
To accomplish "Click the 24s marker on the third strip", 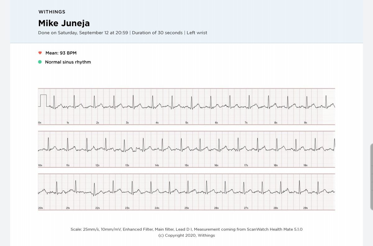I will click(x=157, y=208).
